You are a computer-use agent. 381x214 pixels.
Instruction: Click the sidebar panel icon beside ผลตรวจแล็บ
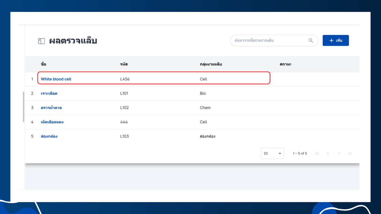[x=41, y=41]
